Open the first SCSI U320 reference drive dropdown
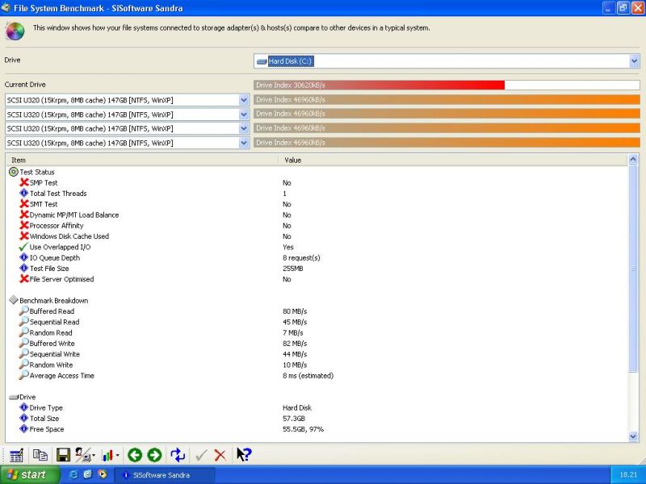The height and width of the screenshot is (484, 646). (244, 100)
